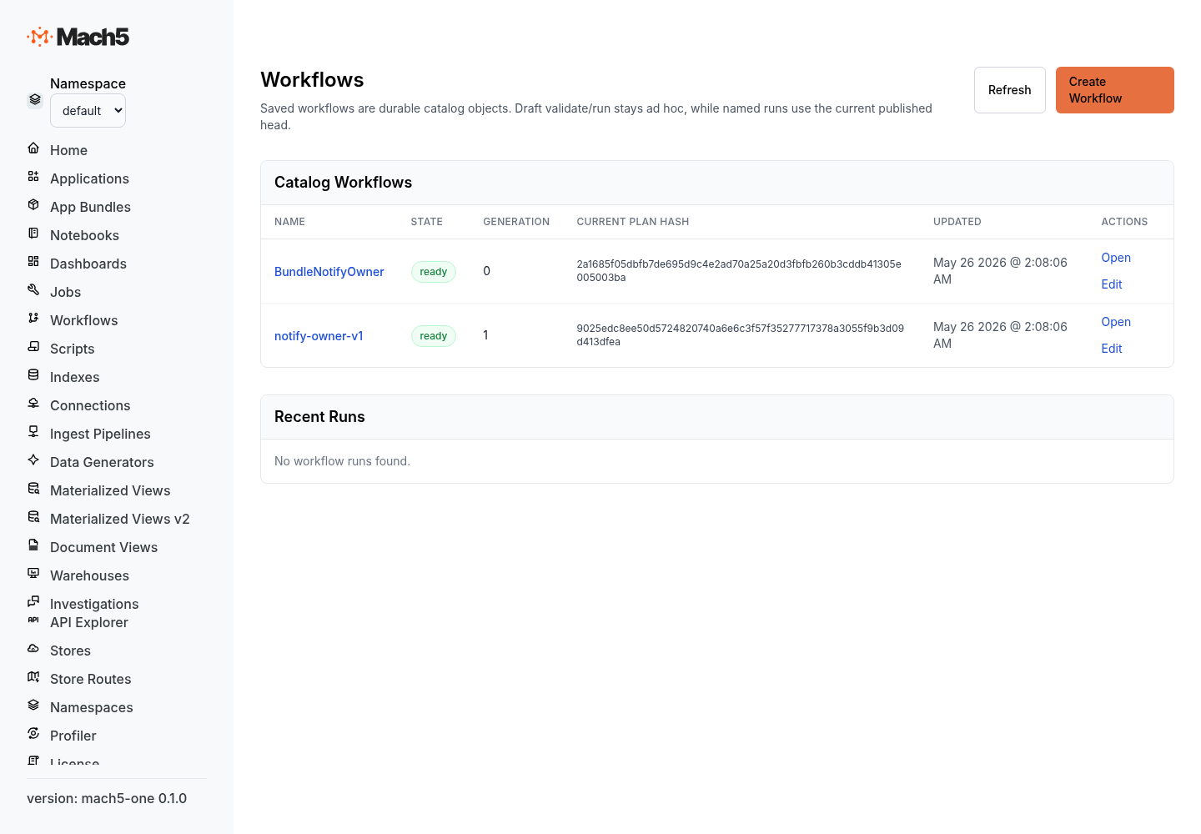
Task: Open Data Generators page
Action: (102, 462)
